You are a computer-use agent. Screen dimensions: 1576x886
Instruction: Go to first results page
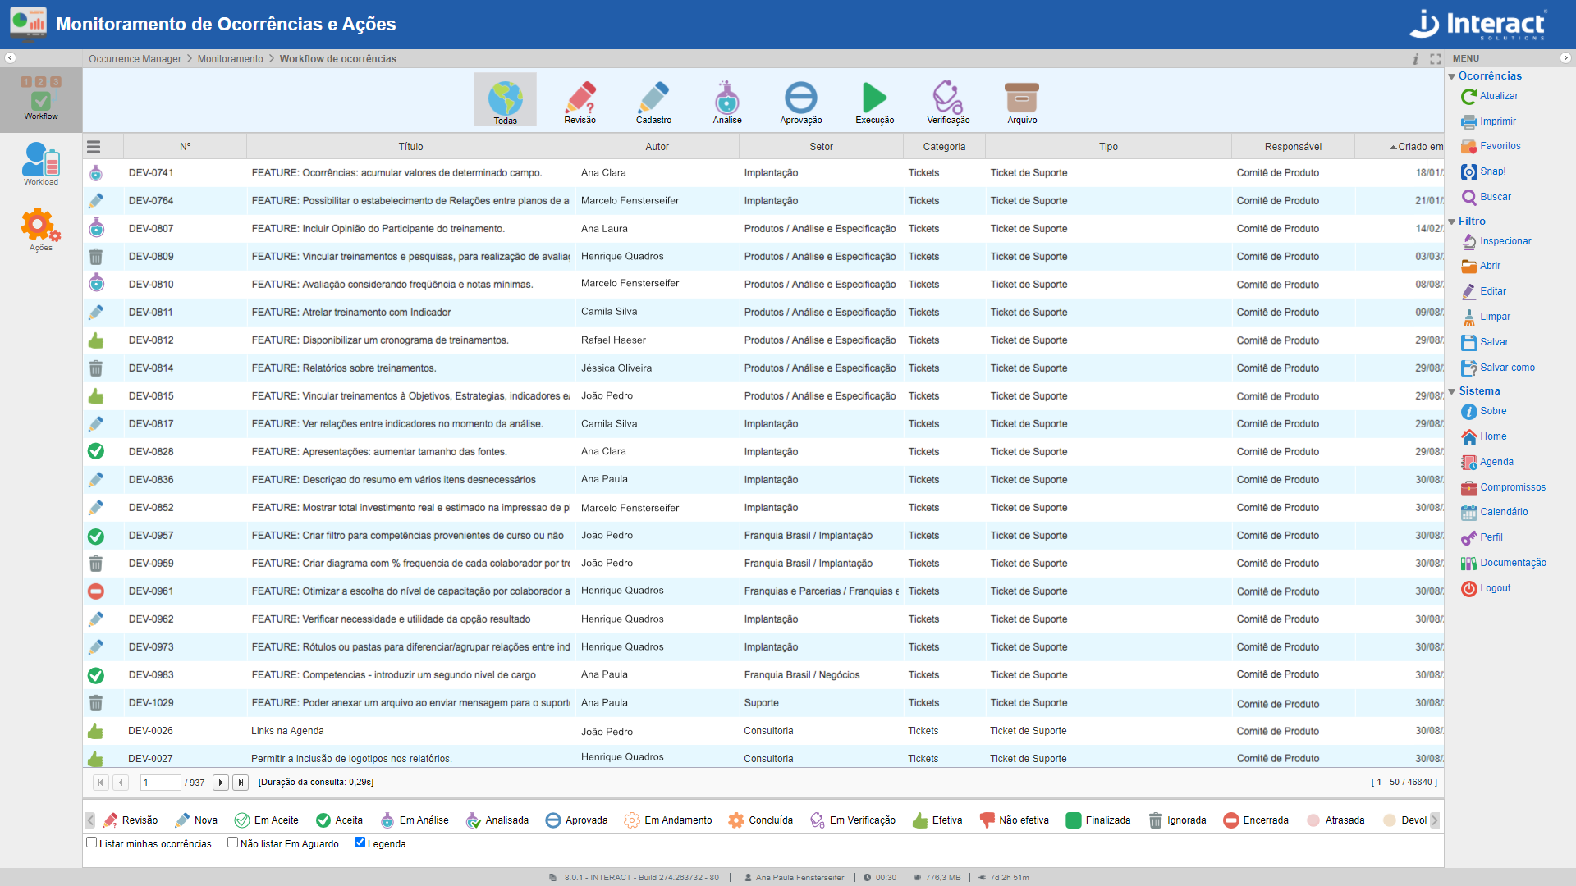pyautogui.click(x=100, y=783)
